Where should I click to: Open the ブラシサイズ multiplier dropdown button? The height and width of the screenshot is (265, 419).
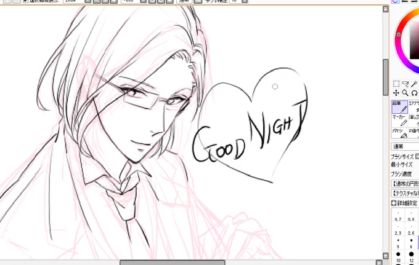pyautogui.click(x=417, y=157)
